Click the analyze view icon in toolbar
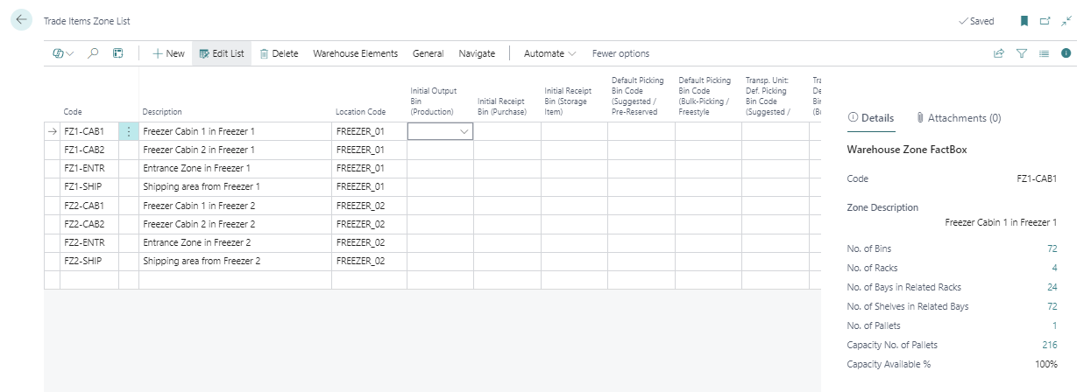1091x392 pixels. click(117, 53)
